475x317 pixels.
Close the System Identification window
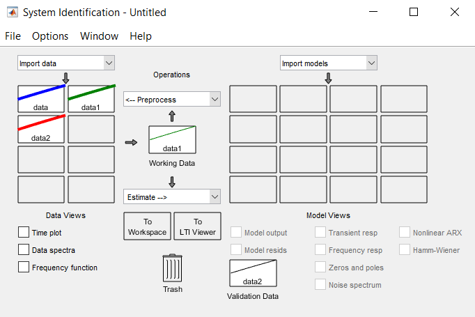click(x=454, y=12)
